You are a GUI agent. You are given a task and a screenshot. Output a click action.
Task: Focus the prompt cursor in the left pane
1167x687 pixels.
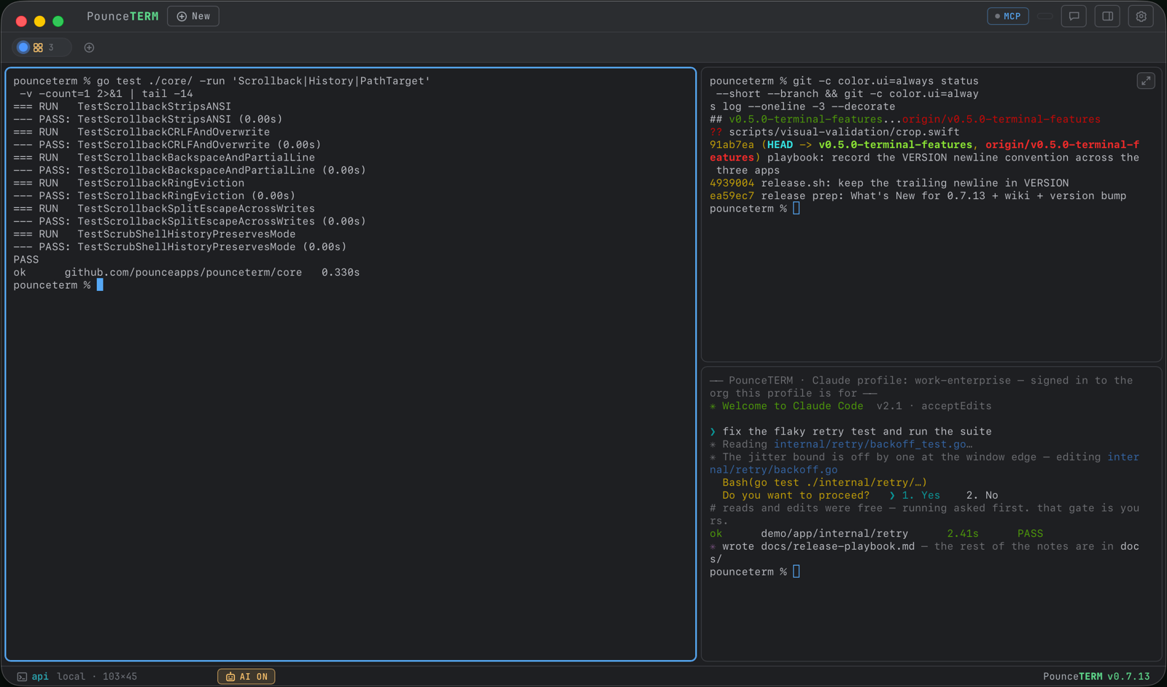pyautogui.click(x=100, y=285)
